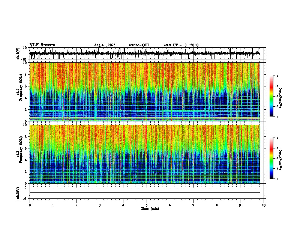297x230 pixels.
Task: Click the "station=OUJ" header label
Action: click(x=139, y=45)
